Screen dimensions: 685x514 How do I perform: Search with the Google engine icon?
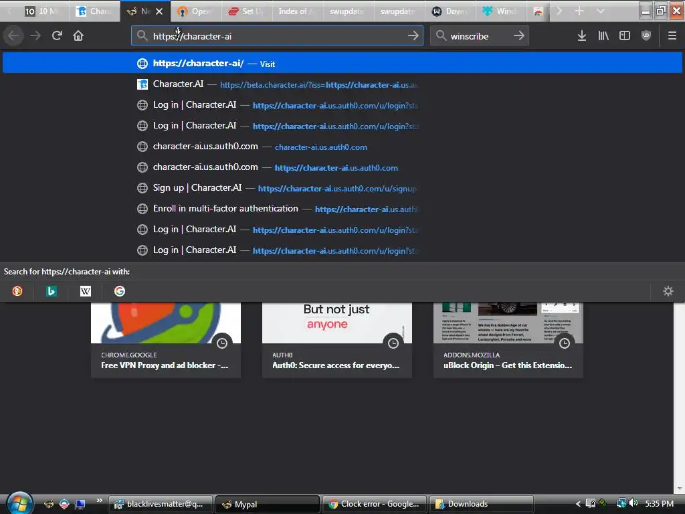pos(119,291)
